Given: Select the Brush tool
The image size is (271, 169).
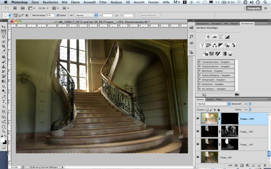Looking at the screenshot, I should (x=4, y=62).
